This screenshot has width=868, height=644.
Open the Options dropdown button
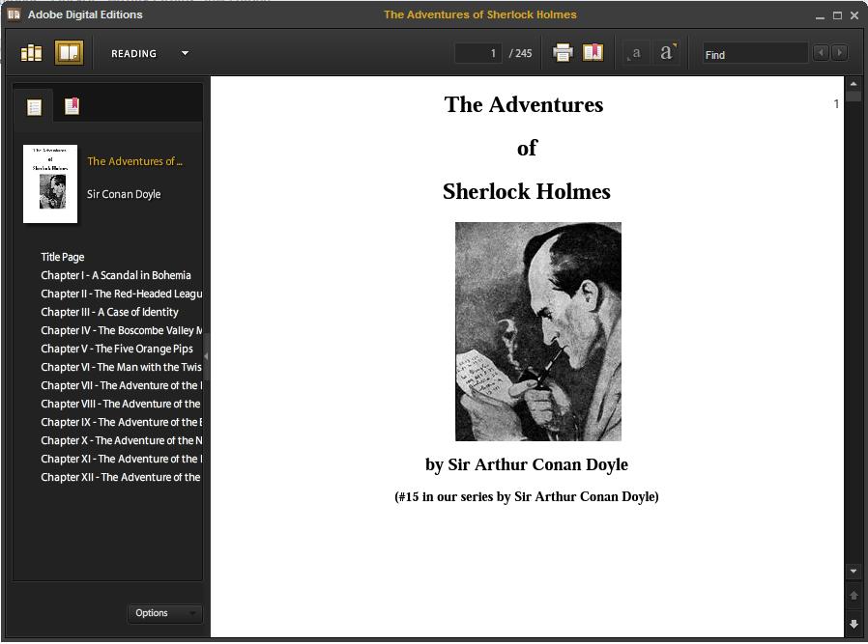(x=164, y=613)
